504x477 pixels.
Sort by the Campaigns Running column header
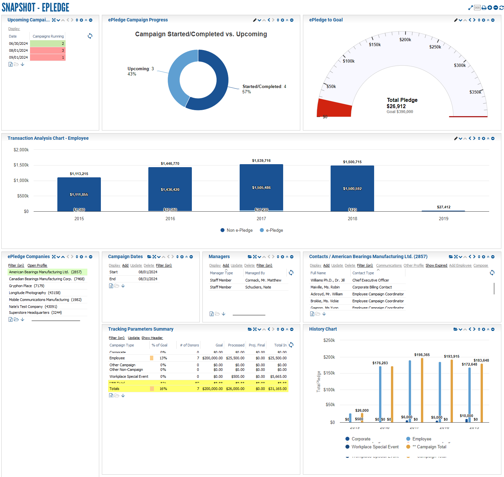click(x=48, y=36)
